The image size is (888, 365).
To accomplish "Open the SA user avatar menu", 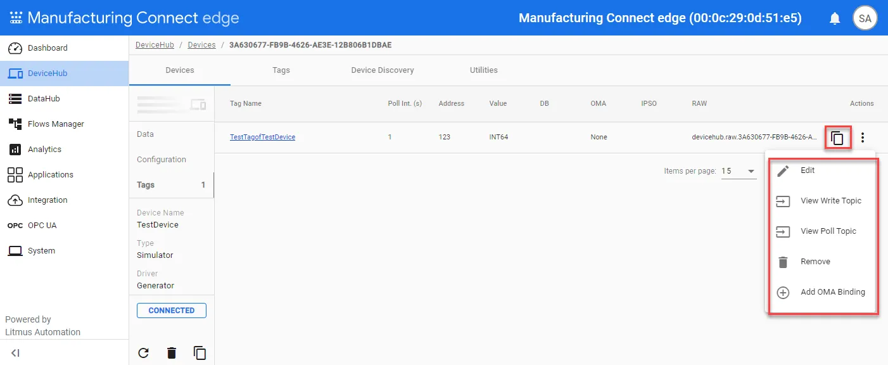I will pos(865,18).
